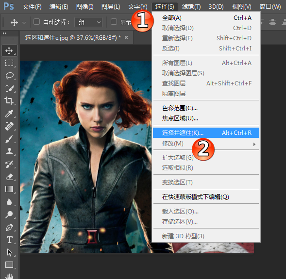This screenshot has height=279, width=286.
Task: Select the Brush tool
Action: tap(9, 139)
